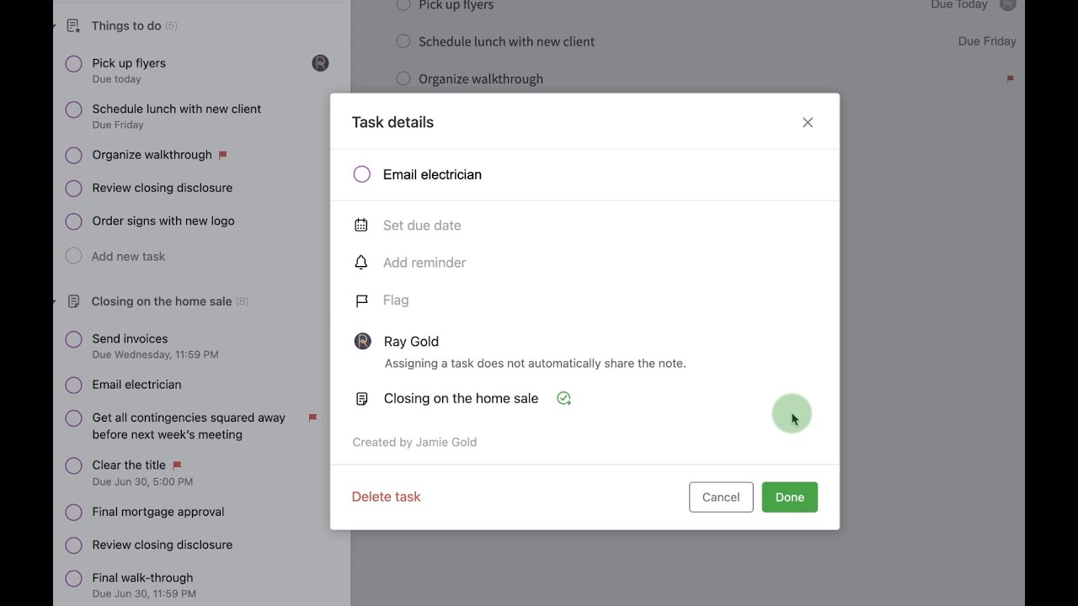
Task: Click the bell reminder icon
Action: 361,263
